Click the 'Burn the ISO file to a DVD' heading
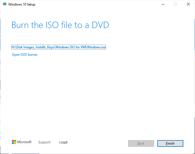This screenshot has width=195, height=154. 60,25
